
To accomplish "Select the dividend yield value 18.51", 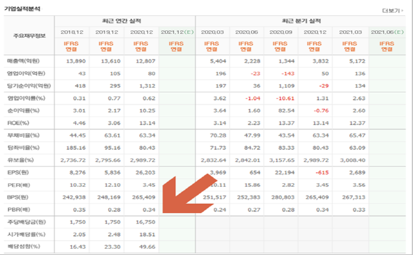I will (147, 235).
